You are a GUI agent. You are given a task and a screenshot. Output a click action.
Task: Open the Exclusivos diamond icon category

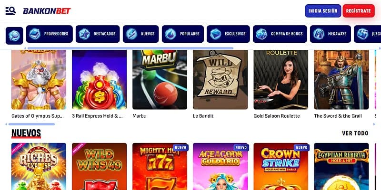pos(216,34)
